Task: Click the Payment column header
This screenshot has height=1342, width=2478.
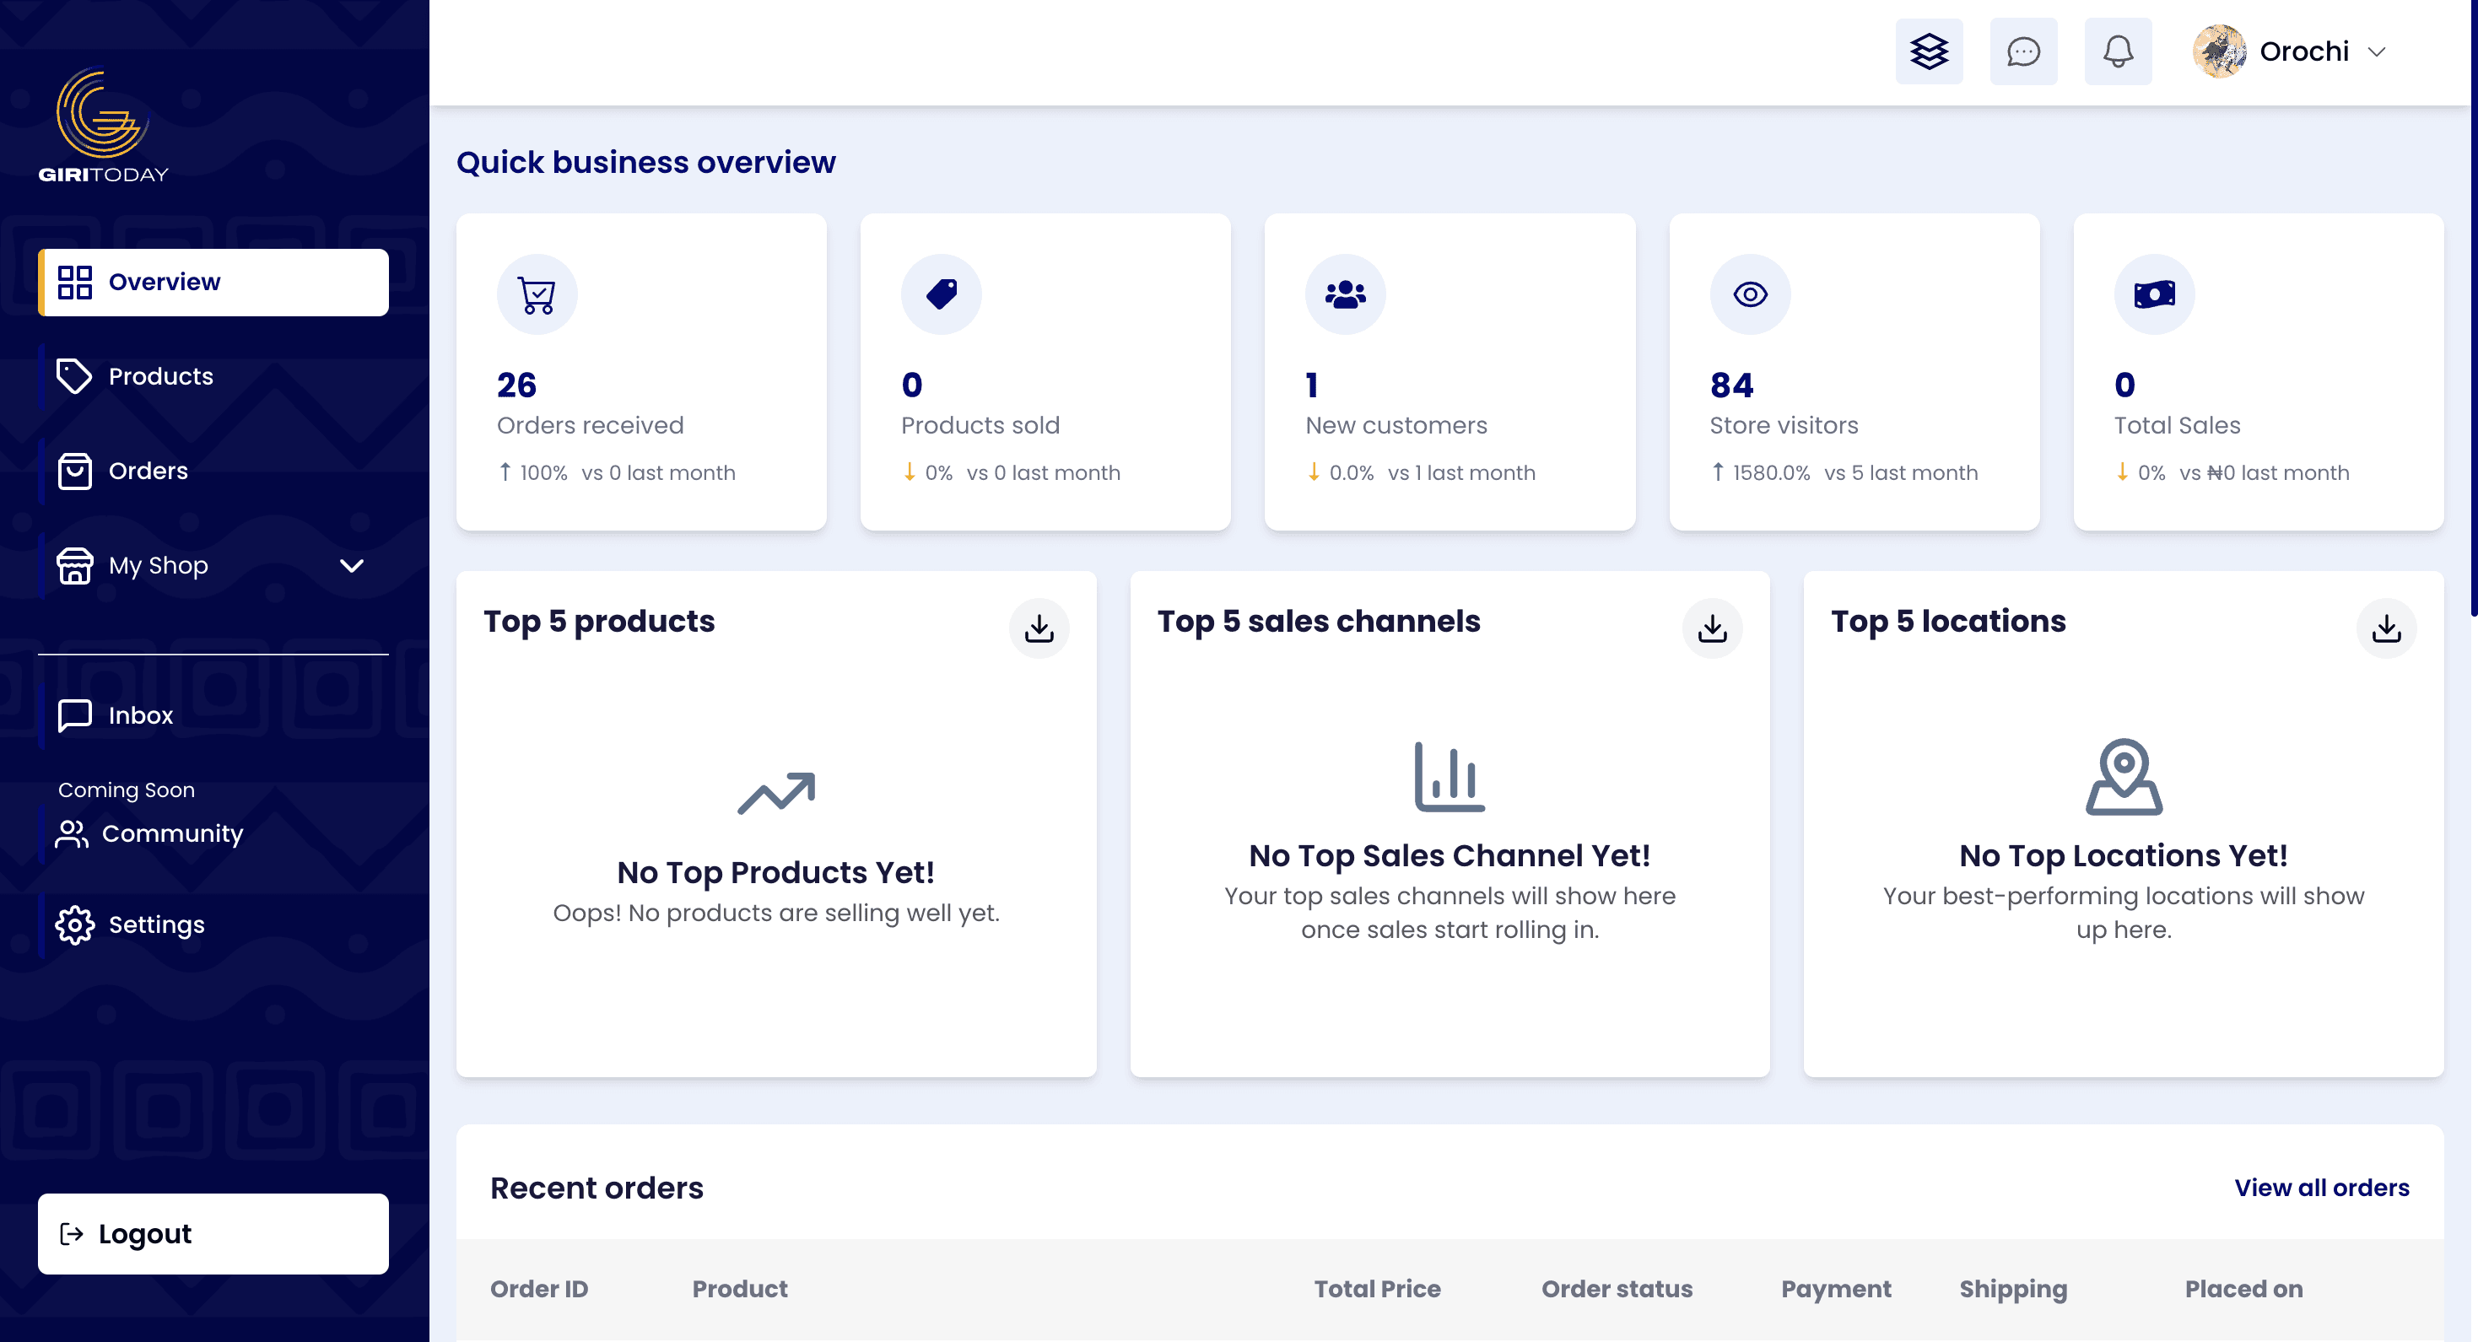Action: tap(1835, 1288)
